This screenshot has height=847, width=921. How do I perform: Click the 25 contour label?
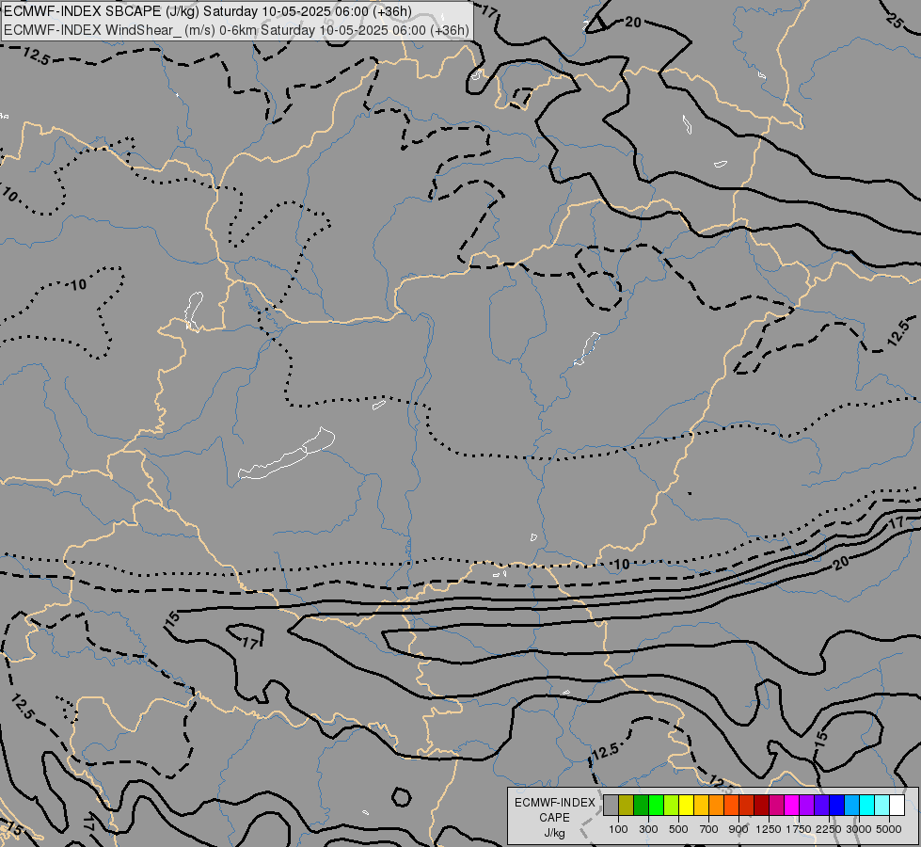[896, 21]
